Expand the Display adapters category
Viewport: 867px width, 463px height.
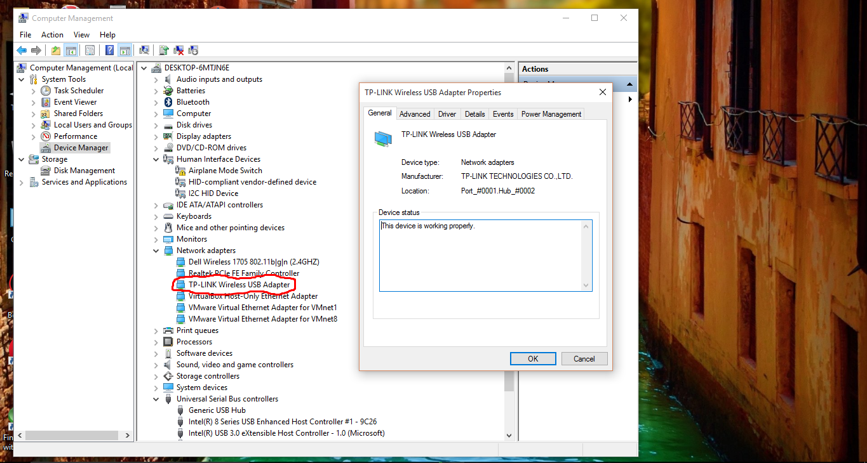156,136
